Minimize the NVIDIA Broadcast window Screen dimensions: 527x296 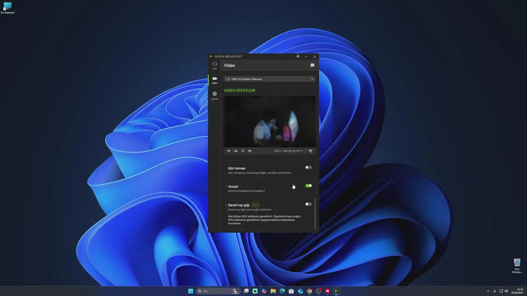click(306, 56)
